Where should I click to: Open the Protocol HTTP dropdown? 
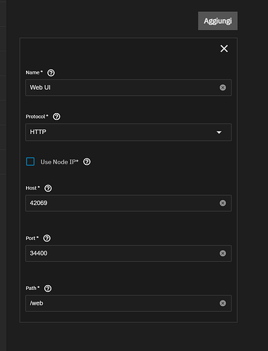coord(129,132)
